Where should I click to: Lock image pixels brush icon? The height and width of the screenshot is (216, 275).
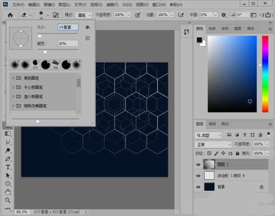click(x=216, y=153)
